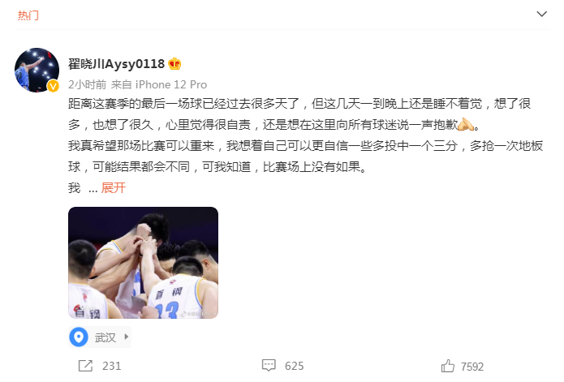
Task: Open the 2小时前 post timestamp
Action: [x=88, y=84]
